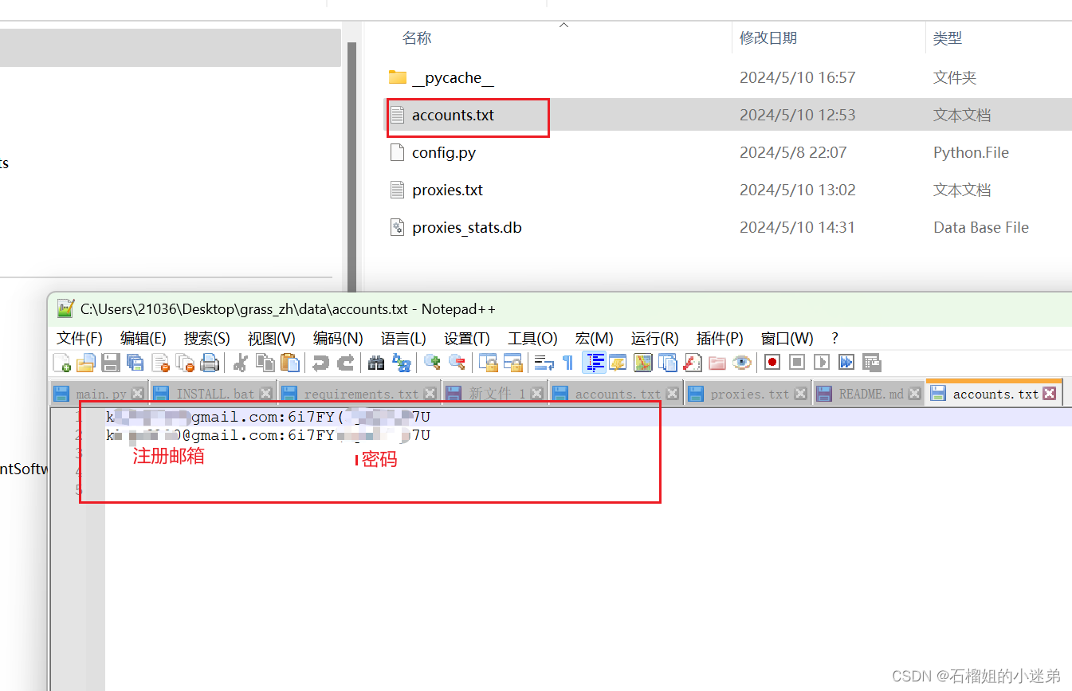Click the Zoom In toolbar icon

point(432,363)
